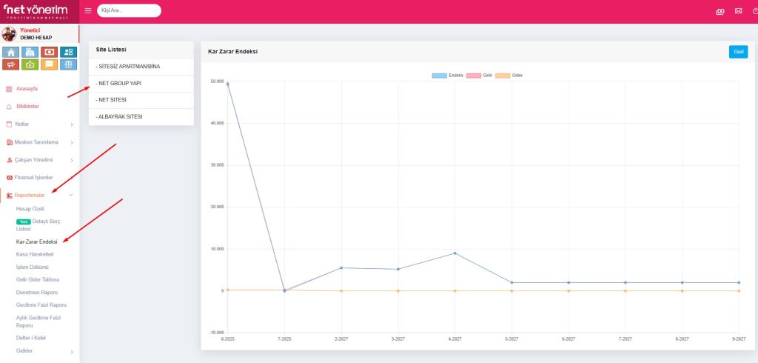Toggle the hamburger sidebar menu
The height and width of the screenshot is (363, 758).
click(88, 11)
